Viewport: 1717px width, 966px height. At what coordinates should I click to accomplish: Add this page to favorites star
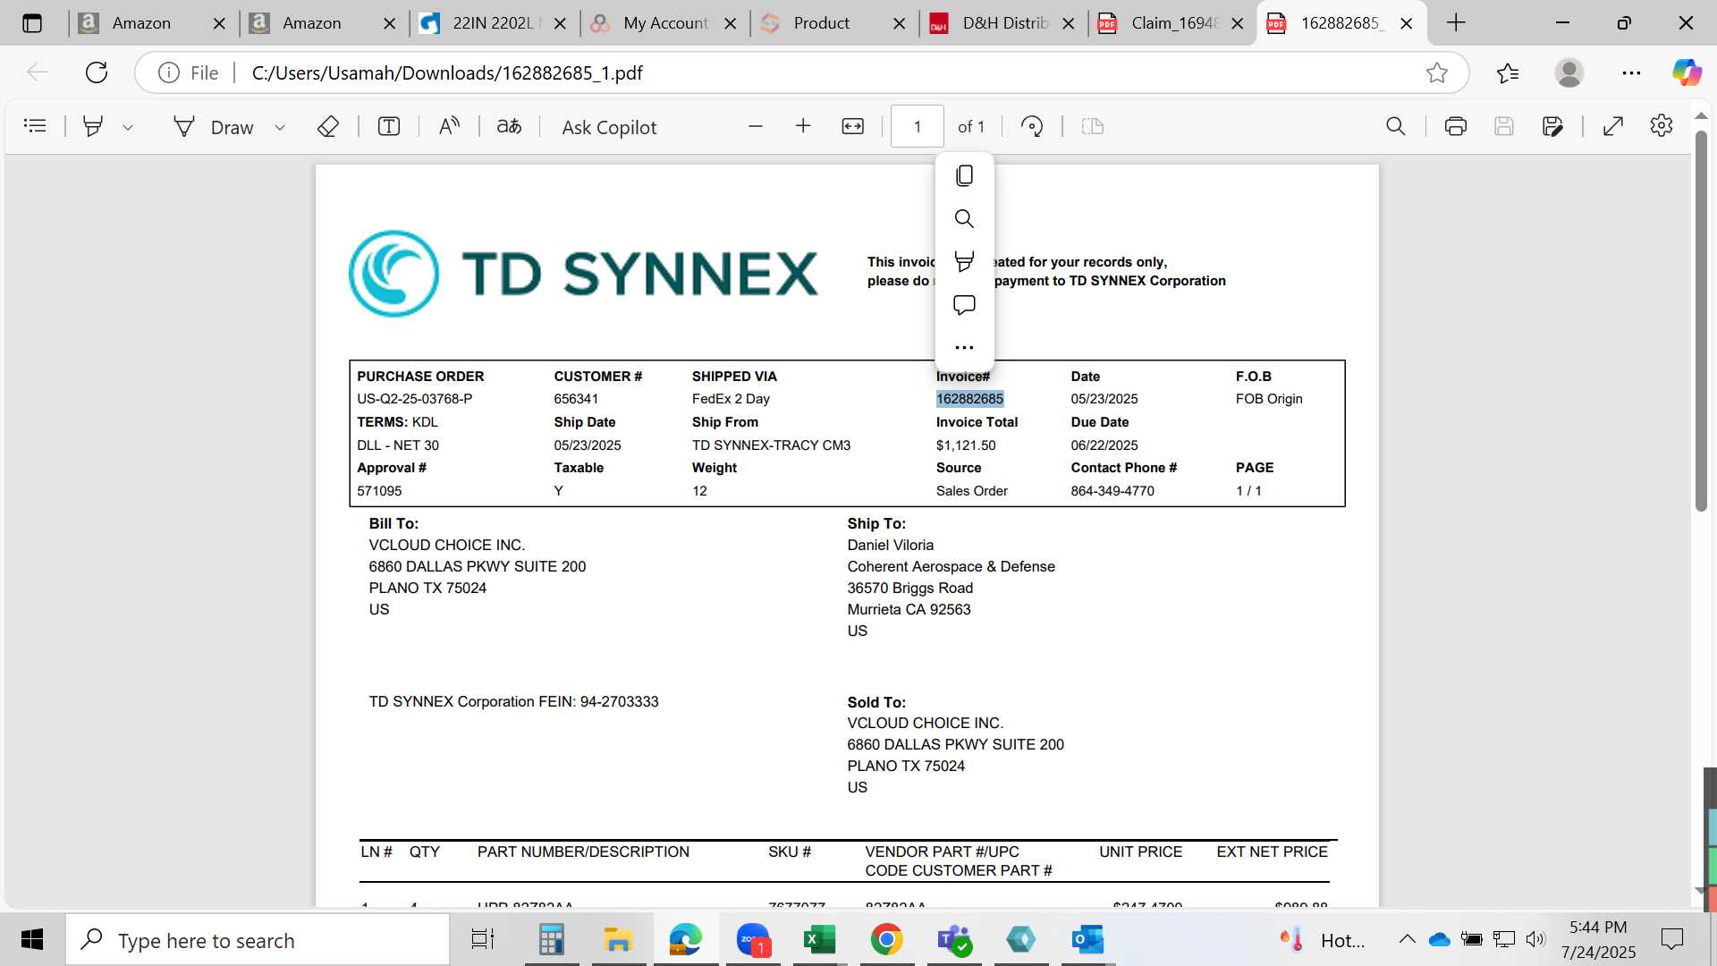coord(1437,72)
